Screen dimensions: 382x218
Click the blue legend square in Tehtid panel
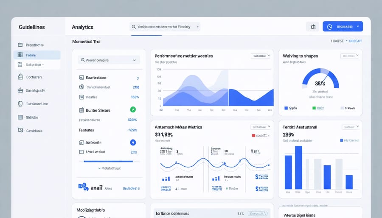click(342, 140)
